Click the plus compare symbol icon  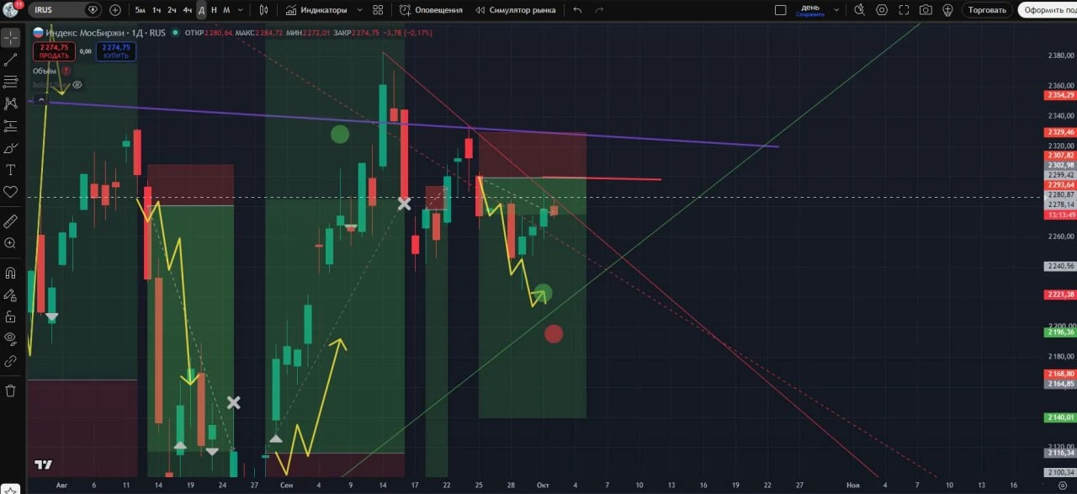tap(115, 10)
